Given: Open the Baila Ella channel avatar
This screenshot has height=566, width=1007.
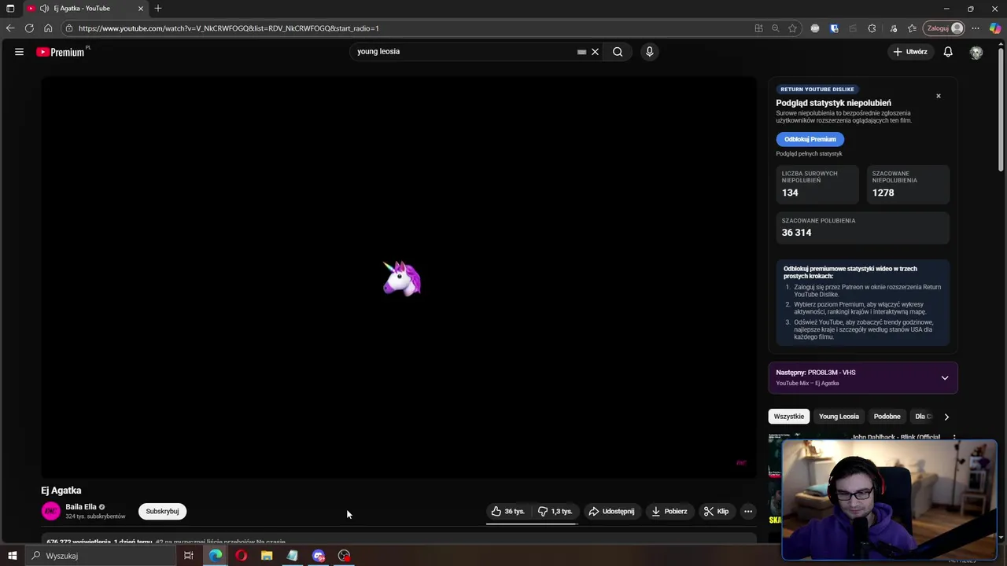Looking at the screenshot, I should coord(50,511).
